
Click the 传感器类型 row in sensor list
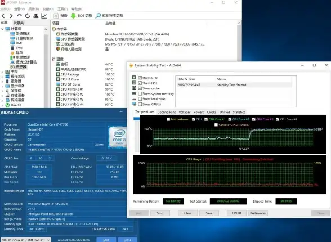point(113,34)
